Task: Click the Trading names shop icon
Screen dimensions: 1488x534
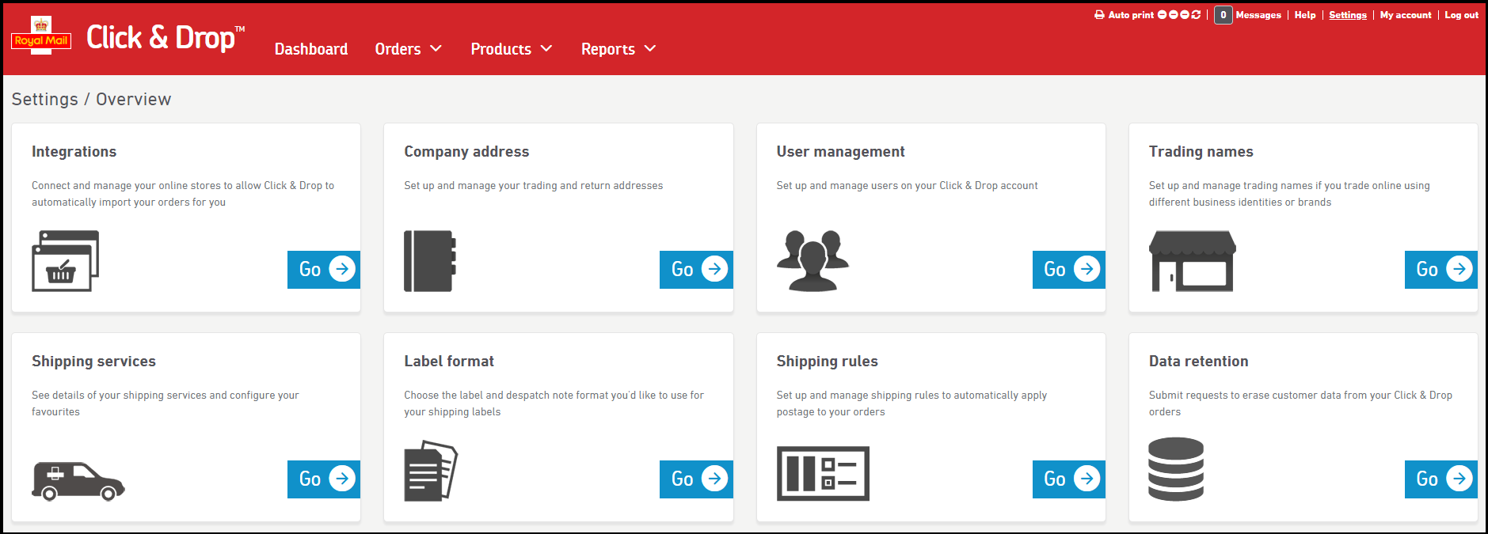Action: pos(1192,261)
